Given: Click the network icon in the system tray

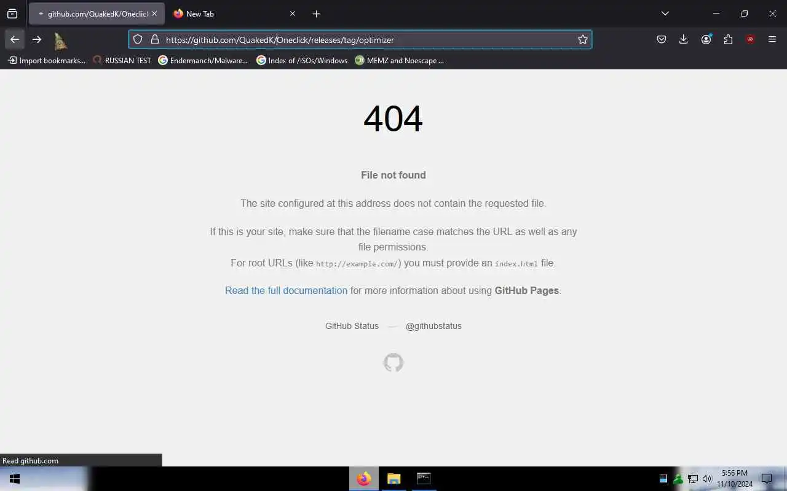Looking at the screenshot, I should [x=693, y=479].
